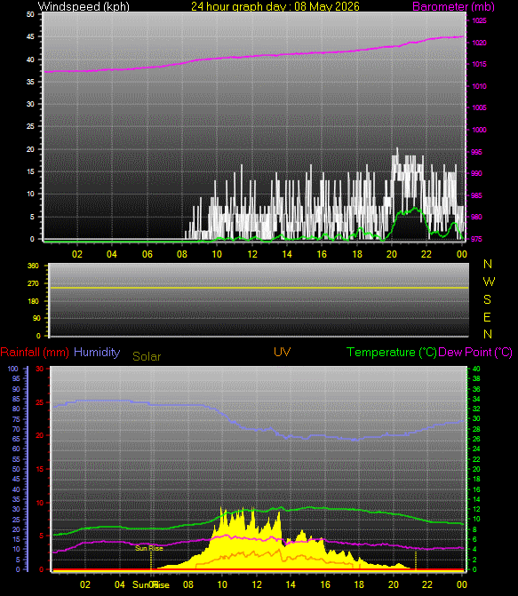
Task: Click the "12" hour label under the windspeed graph
Action: (252, 254)
